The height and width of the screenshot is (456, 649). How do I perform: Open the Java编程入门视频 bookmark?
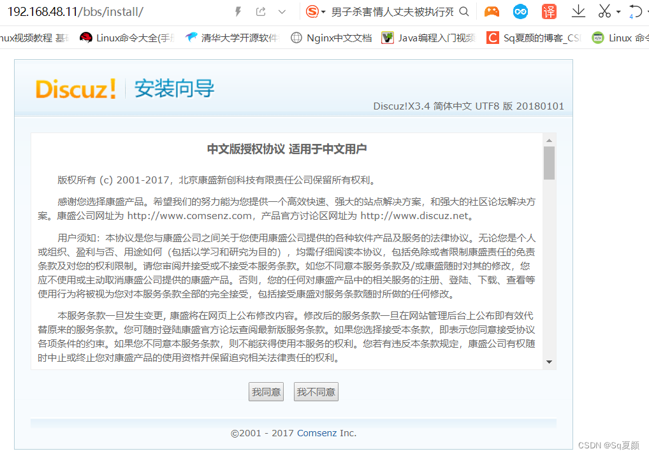click(x=429, y=38)
